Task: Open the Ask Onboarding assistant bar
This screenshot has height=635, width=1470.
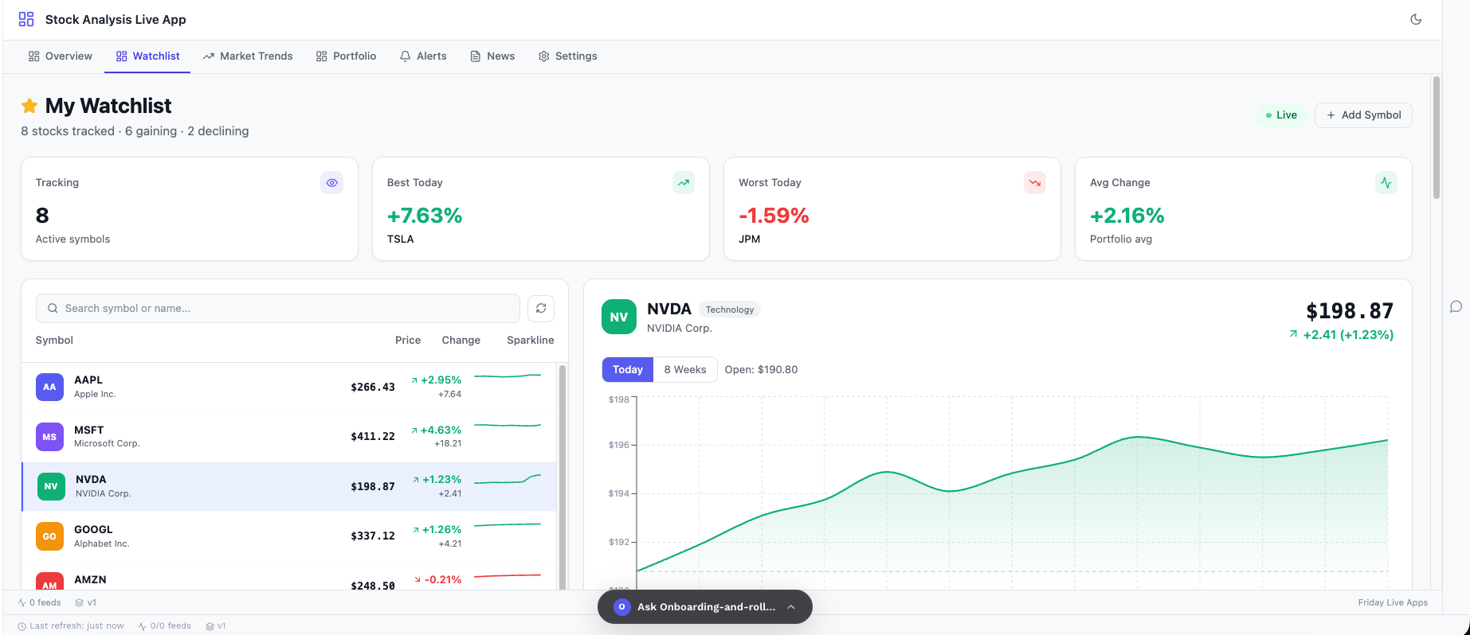Action: [705, 606]
